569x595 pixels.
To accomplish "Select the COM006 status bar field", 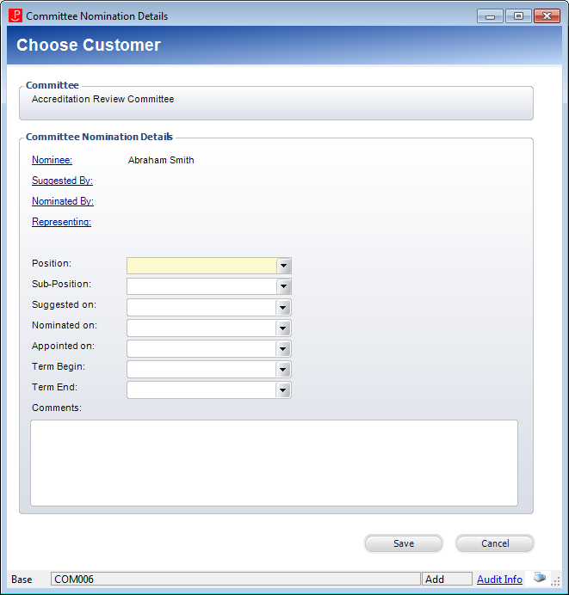I will point(236,579).
